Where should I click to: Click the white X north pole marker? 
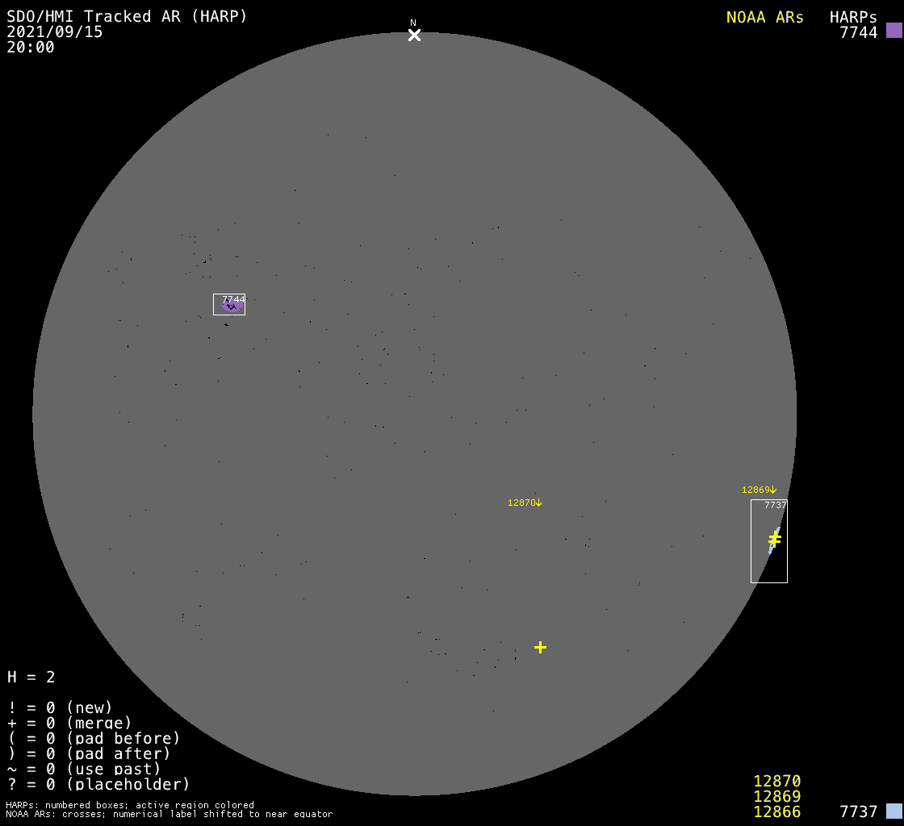click(414, 35)
